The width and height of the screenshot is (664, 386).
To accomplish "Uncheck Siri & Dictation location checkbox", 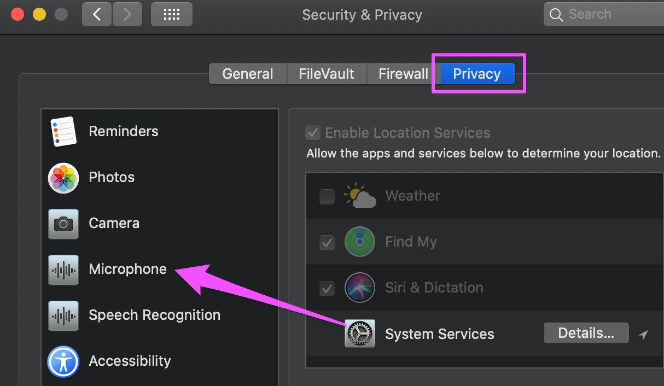I will (x=327, y=288).
